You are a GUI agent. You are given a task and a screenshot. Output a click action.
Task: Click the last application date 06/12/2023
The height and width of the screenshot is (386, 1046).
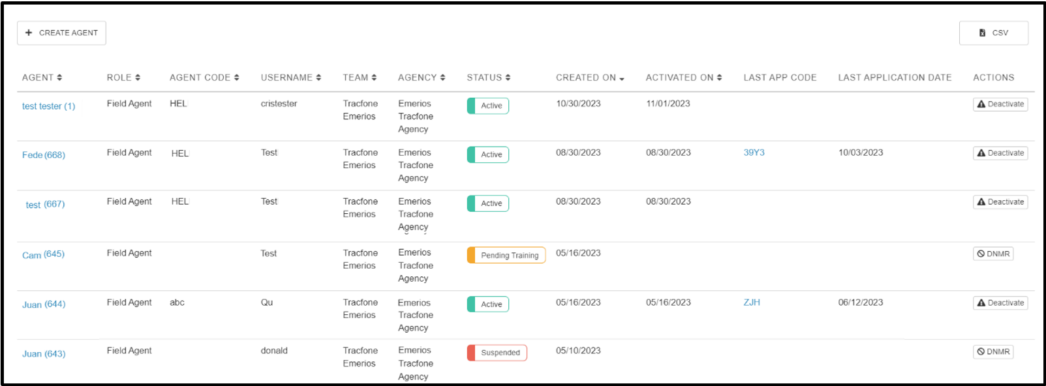coord(861,303)
